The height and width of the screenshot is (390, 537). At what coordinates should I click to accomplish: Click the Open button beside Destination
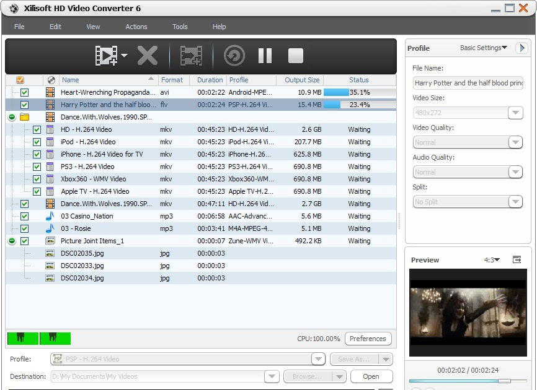tap(371, 376)
